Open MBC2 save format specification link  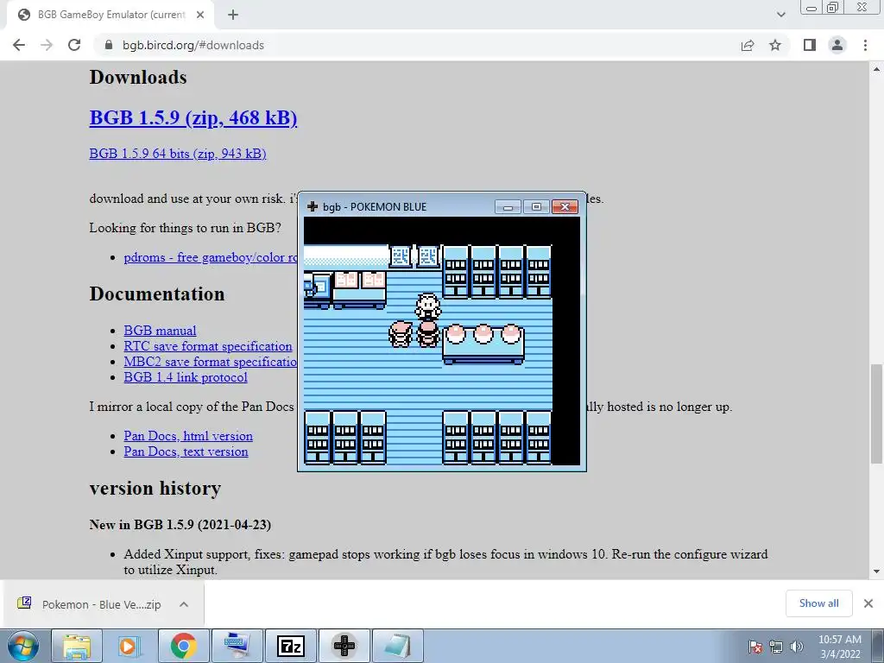[211, 362]
